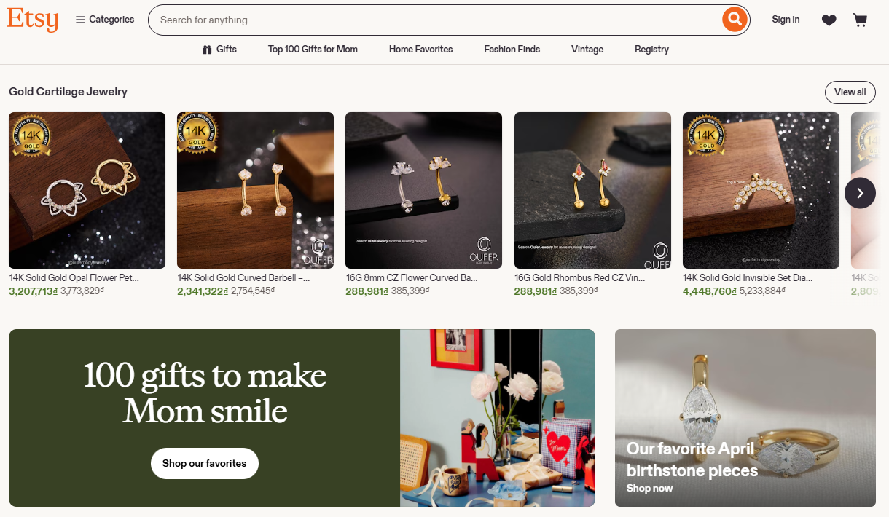Open Top 100 Gifts for Mom
The width and height of the screenshot is (889, 517).
point(313,50)
